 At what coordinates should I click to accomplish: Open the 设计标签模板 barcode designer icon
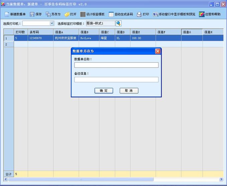pyautogui.click(x=83, y=14)
